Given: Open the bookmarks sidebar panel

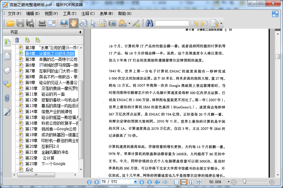Looking at the screenshot, I should tap(7, 43).
